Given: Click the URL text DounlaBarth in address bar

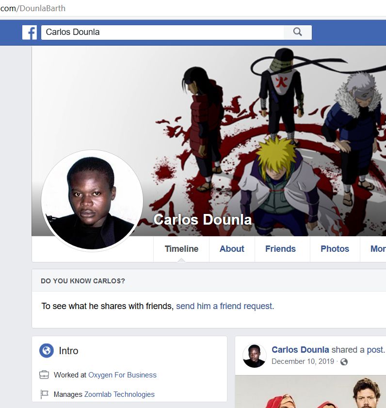Looking at the screenshot, I should click(x=42, y=8).
